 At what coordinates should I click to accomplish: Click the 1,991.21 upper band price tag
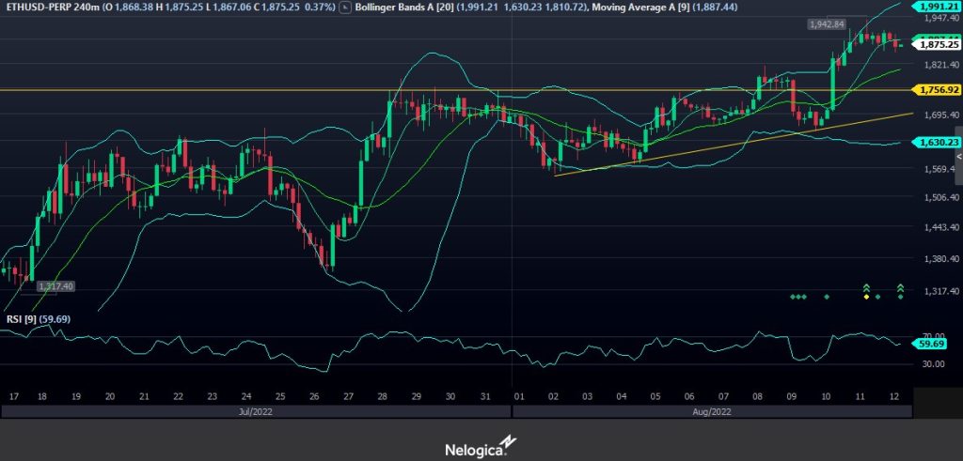[x=939, y=6]
